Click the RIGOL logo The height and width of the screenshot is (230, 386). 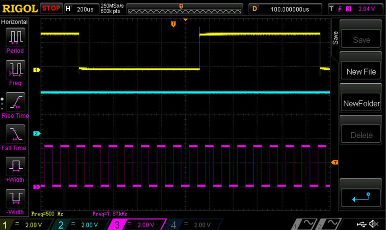[x=20, y=9]
